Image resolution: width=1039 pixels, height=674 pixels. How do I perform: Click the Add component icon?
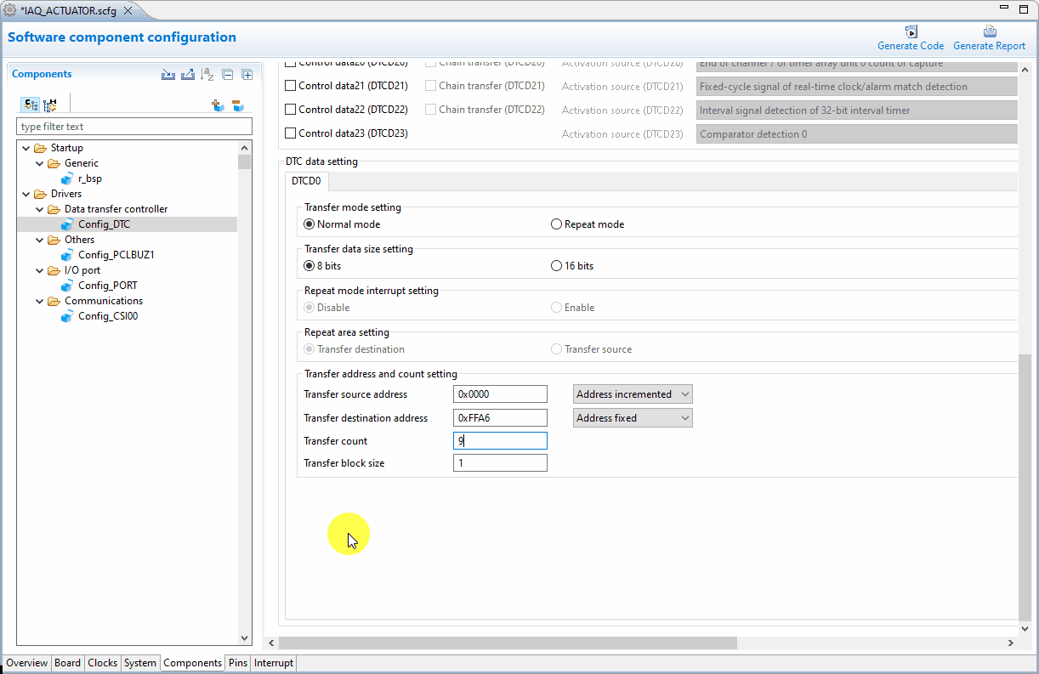pos(219,105)
